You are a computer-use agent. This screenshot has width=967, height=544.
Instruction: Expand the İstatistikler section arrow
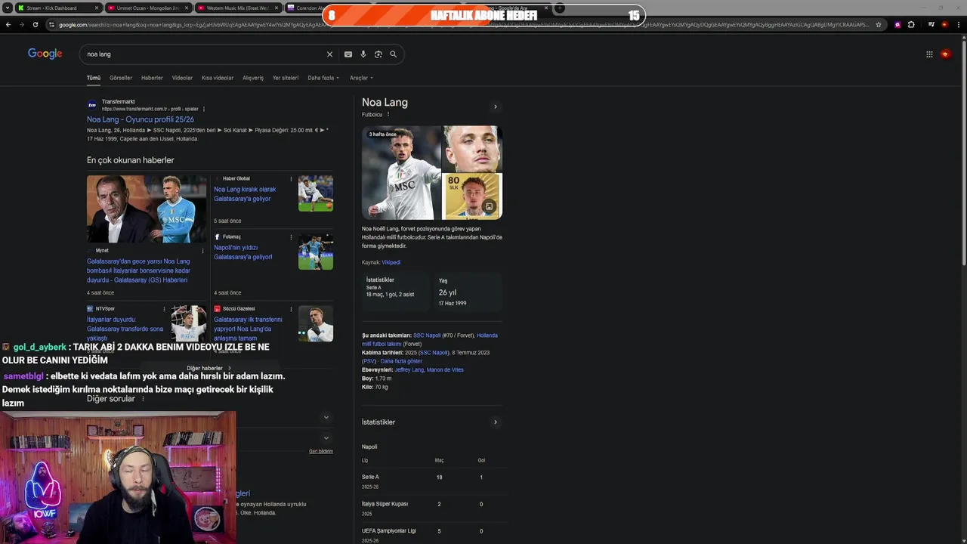pyautogui.click(x=496, y=422)
